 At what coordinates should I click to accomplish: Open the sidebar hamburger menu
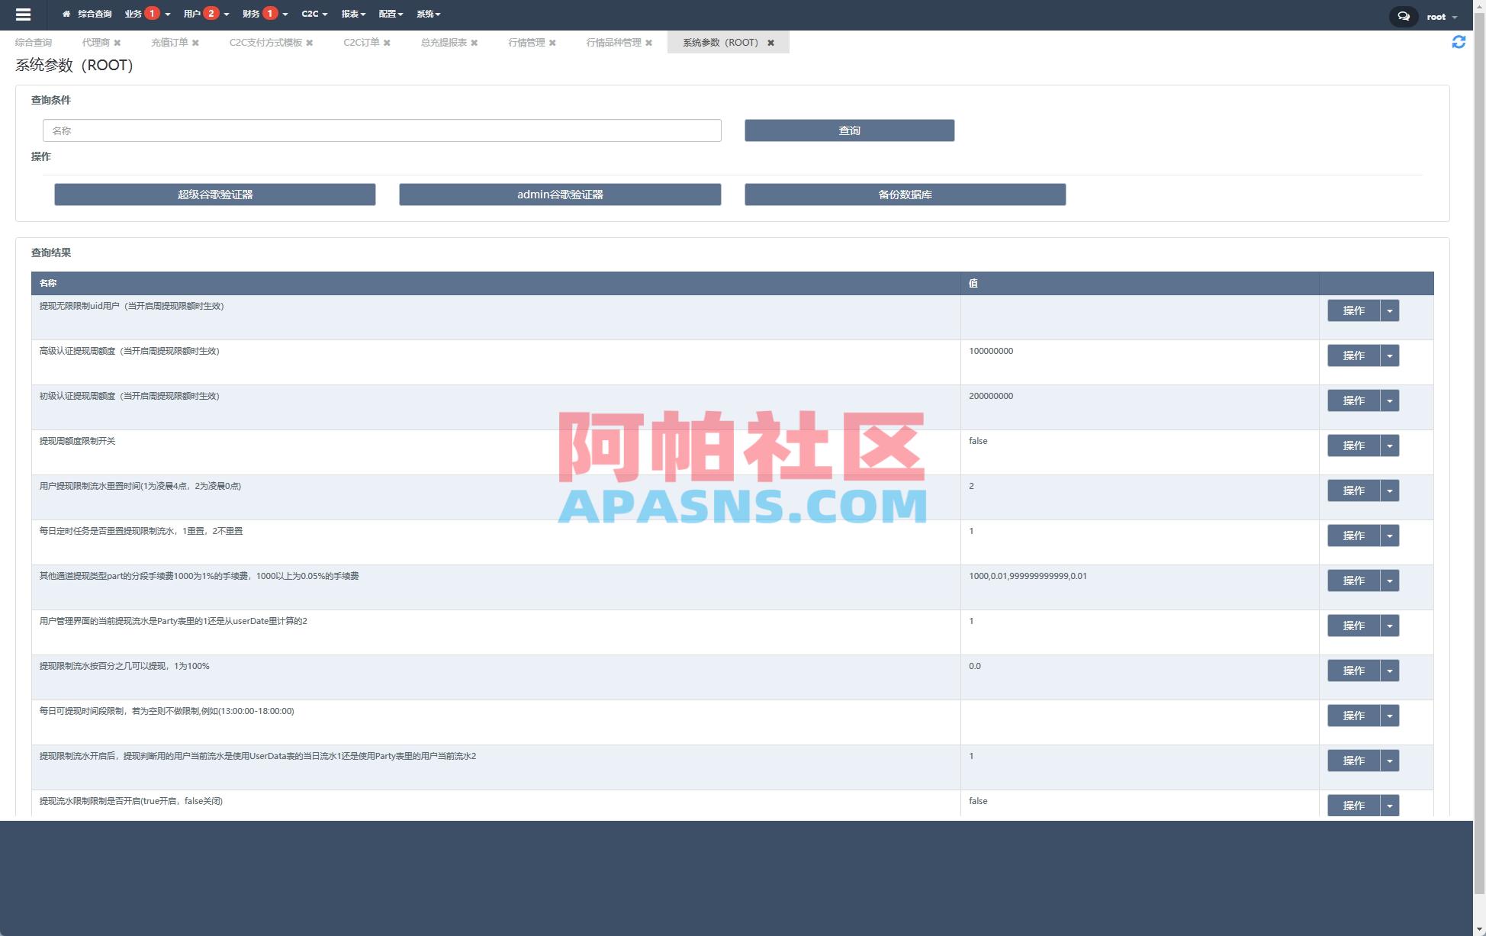24,14
